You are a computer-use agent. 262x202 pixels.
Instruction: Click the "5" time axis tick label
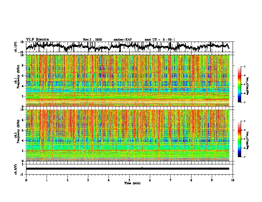click(x=129, y=180)
